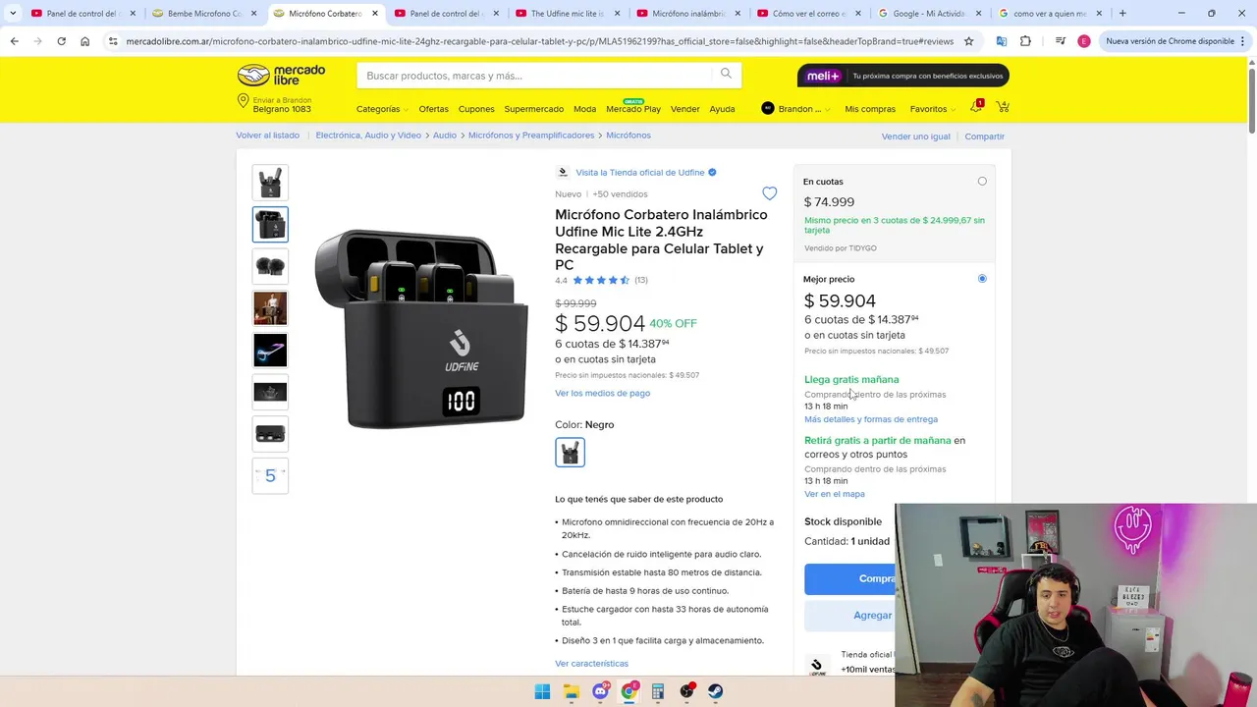The width and height of the screenshot is (1257, 707).
Task: Click Vender uno igual link
Action: [x=915, y=136]
